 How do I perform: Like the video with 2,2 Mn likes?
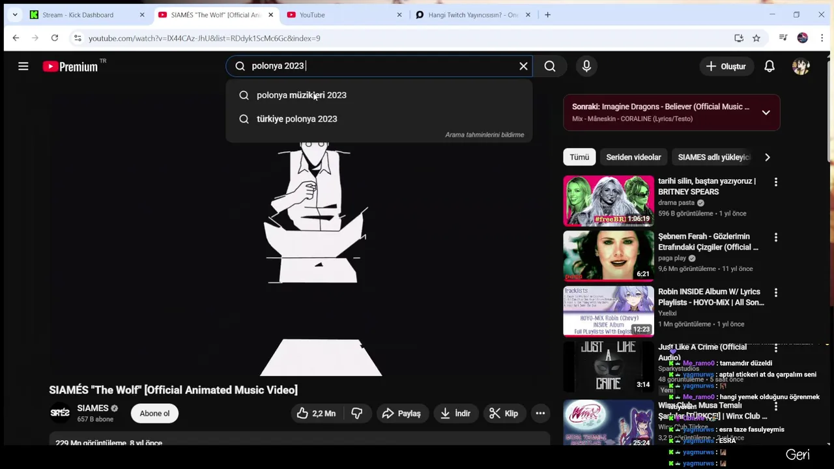click(x=317, y=413)
